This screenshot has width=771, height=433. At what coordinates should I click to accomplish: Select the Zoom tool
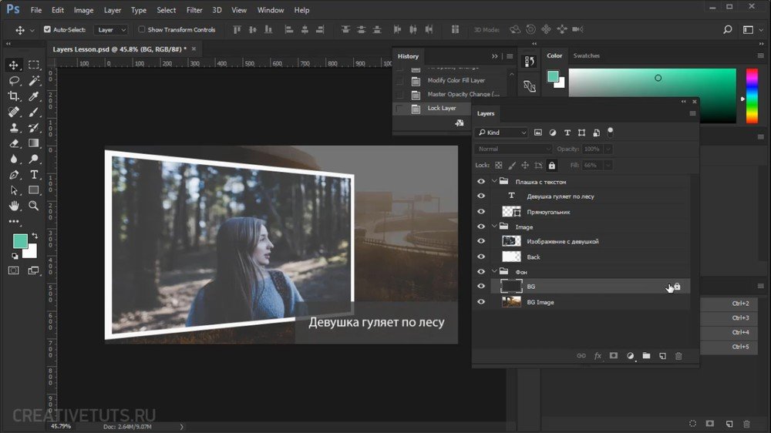[34, 206]
